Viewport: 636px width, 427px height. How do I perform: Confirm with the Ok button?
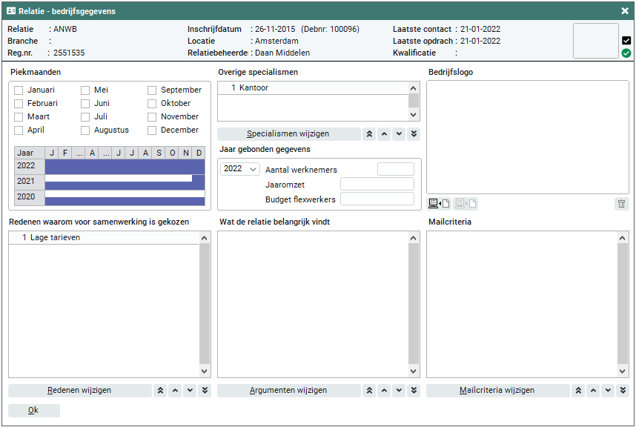pyautogui.click(x=33, y=411)
